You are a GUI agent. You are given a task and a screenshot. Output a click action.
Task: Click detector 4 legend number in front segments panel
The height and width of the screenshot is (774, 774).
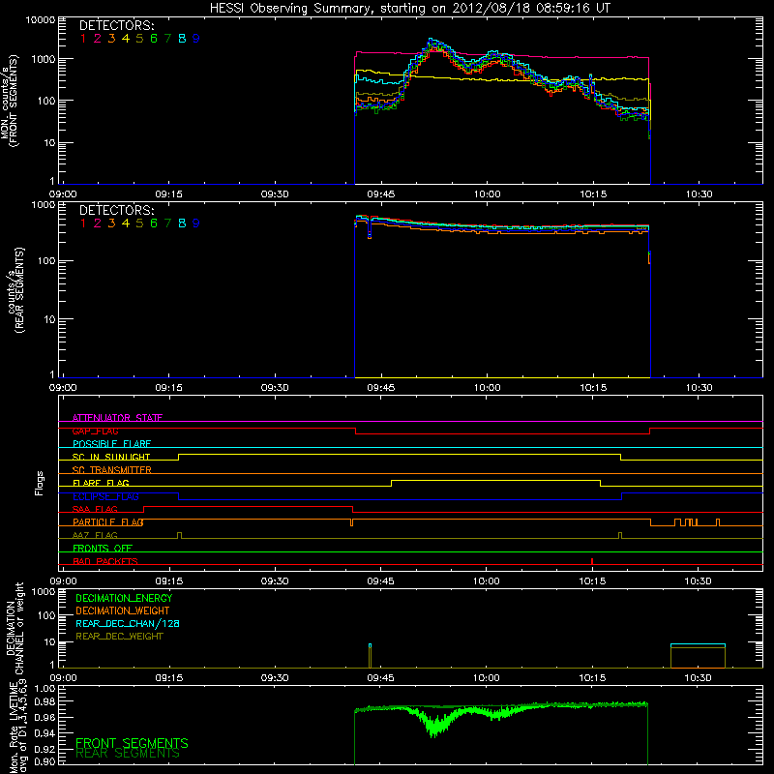coord(126,39)
